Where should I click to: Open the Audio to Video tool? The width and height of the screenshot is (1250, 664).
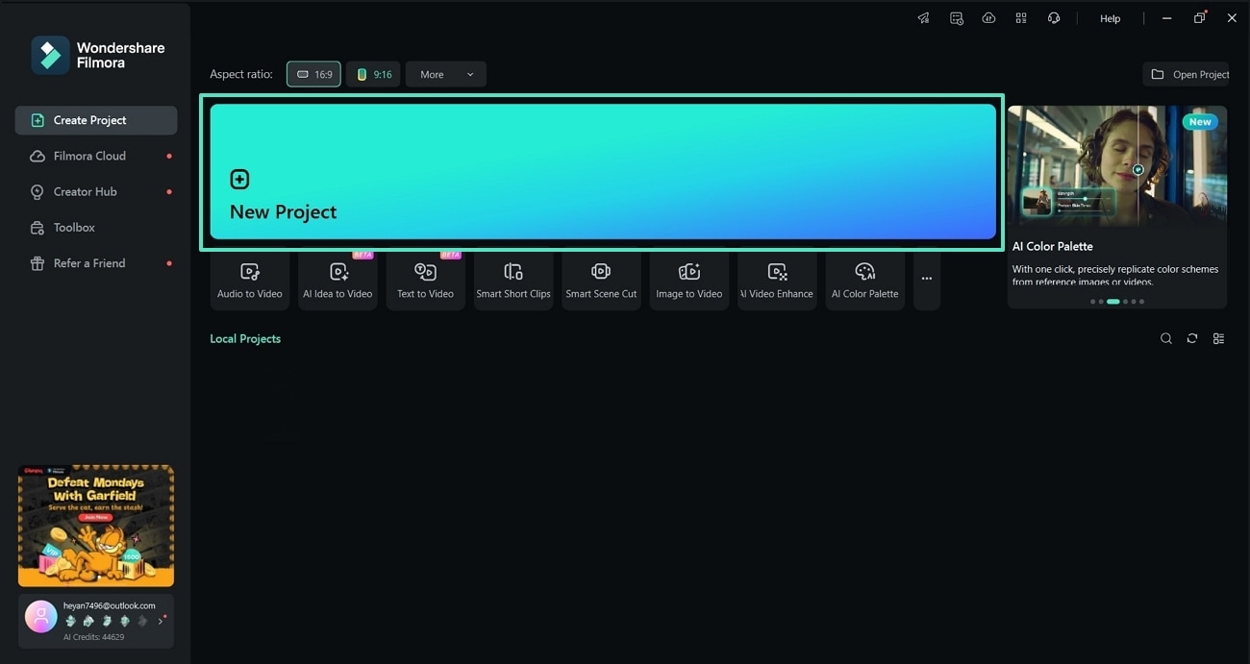point(249,279)
